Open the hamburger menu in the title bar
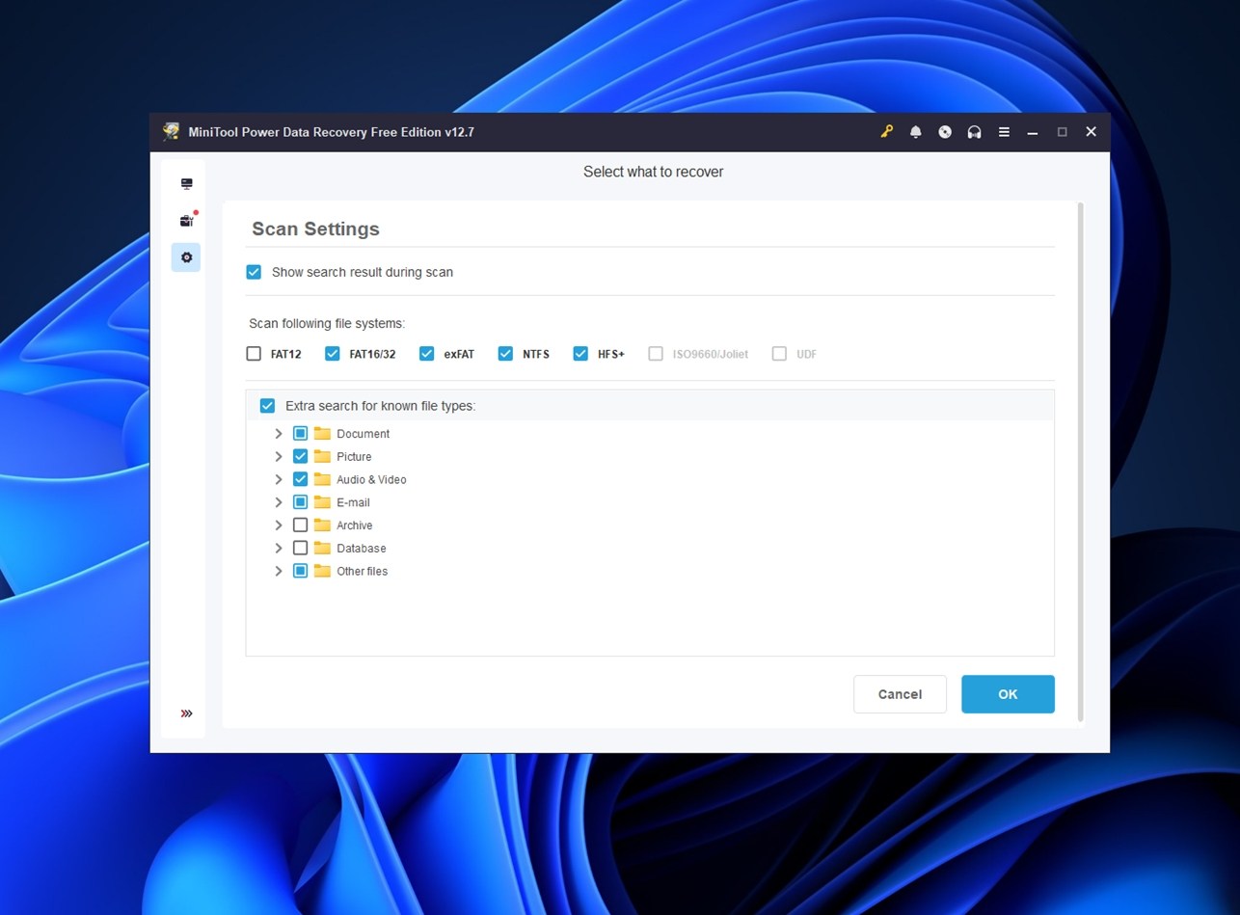Viewport: 1240px width, 915px height. (1003, 131)
